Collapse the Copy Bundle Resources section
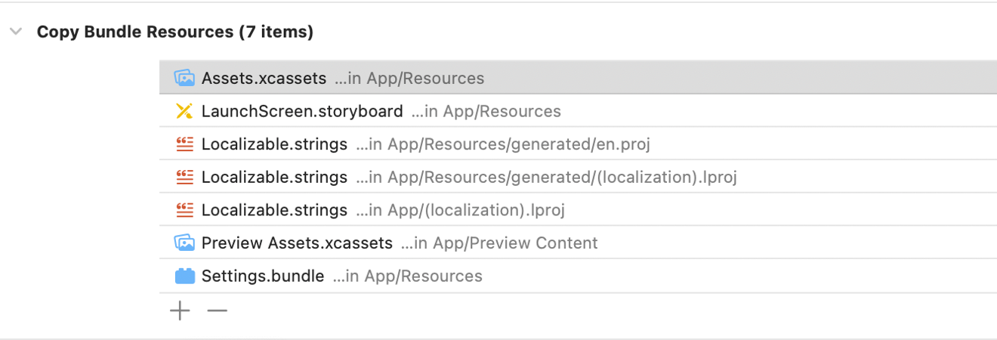The image size is (997, 340). point(15,32)
